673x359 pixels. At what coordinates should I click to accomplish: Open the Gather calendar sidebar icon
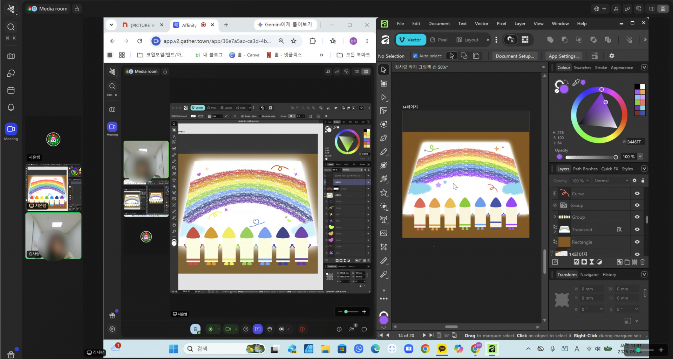[11, 90]
